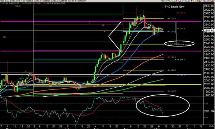Click the QH4 2372 level label
This screenshot has height=129, width=215.
pos(172,19)
